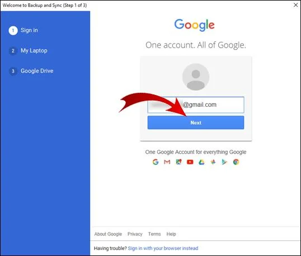Screen dimensions: 301x256
Task: Click the grey profile avatar placeholder
Action: coord(196,77)
